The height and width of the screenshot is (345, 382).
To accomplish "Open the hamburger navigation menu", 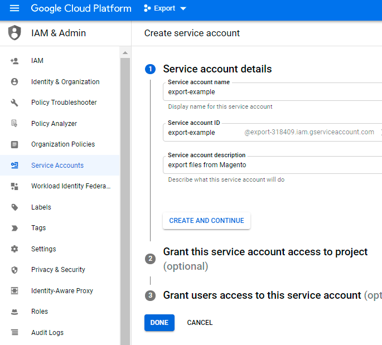I will [14, 8].
